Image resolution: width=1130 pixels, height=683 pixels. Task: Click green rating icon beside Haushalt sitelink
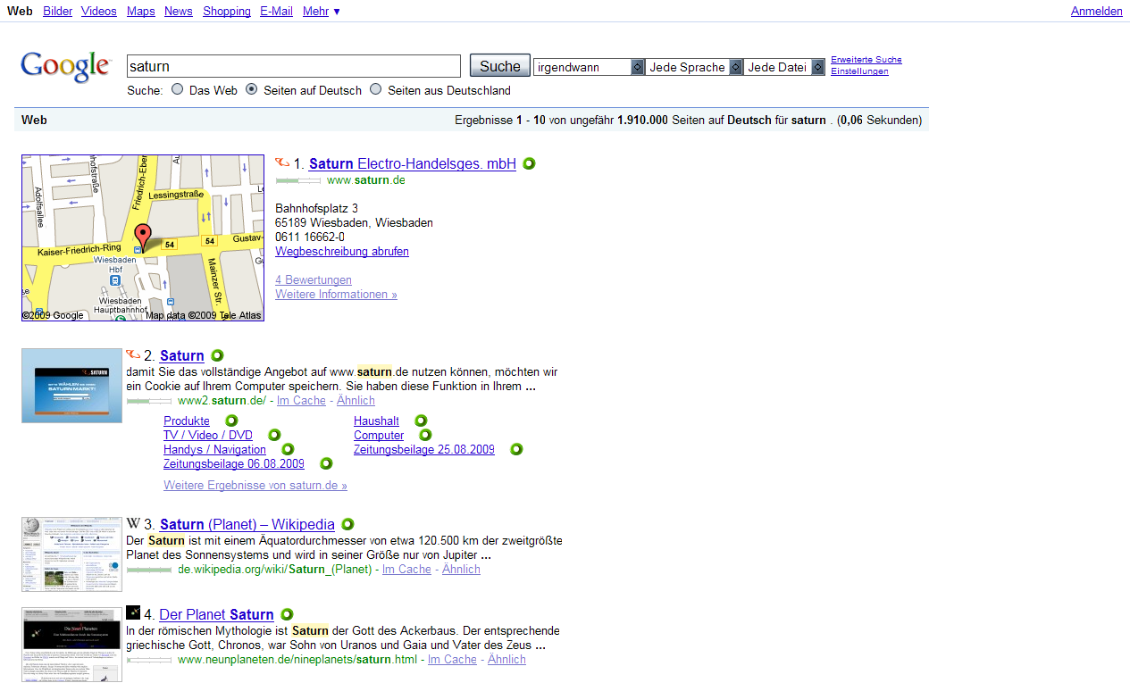point(421,421)
